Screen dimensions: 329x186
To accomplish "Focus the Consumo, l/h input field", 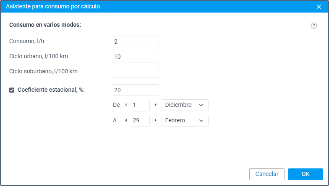I will pos(136,41).
